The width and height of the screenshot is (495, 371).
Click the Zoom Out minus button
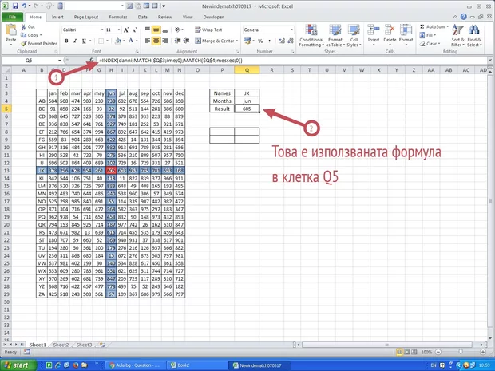click(x=438, y=352)
